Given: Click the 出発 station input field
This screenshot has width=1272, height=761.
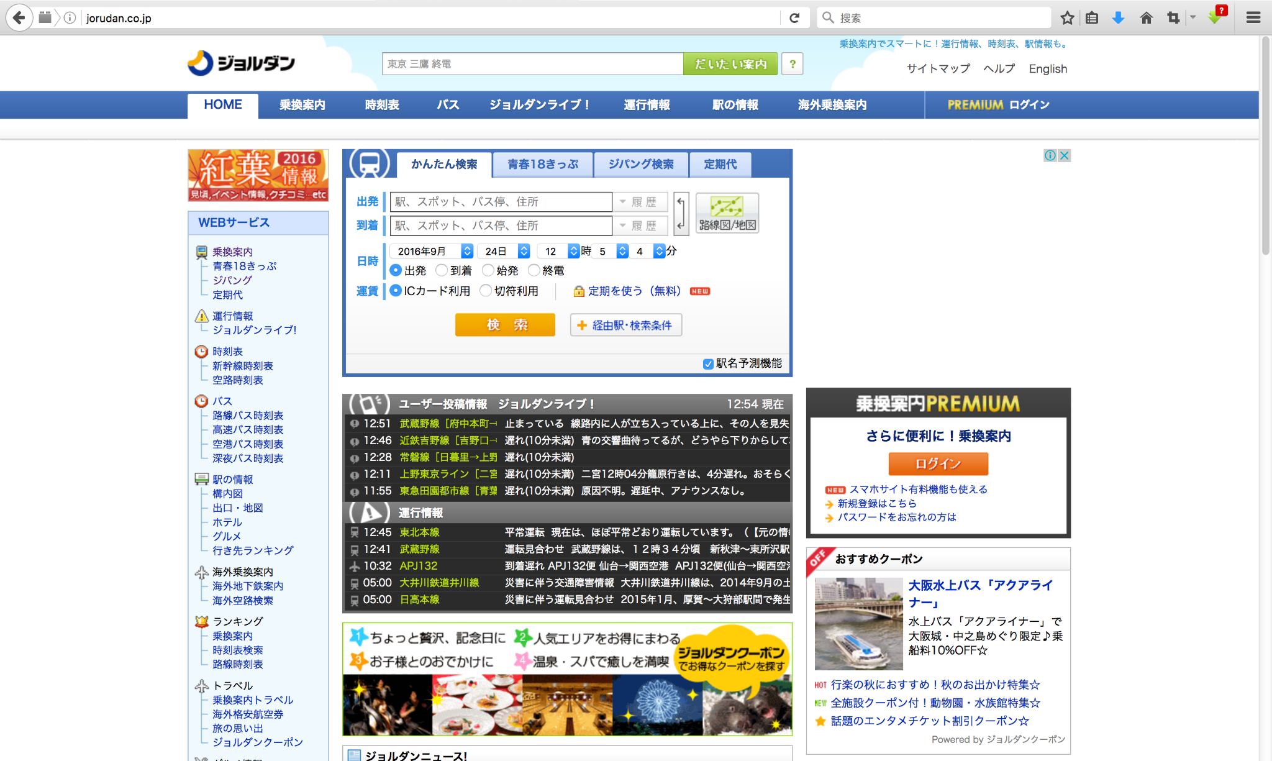Looking at the screenshot, I should pyautogui.click(x=501, y=202).
